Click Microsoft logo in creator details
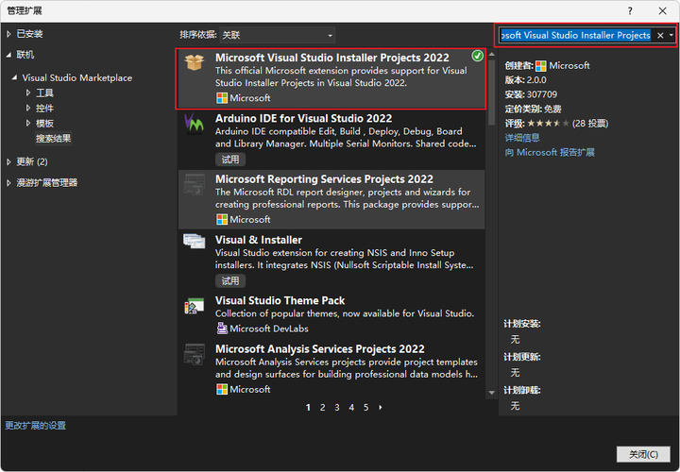The height and width of the screenshot is (472, 680). 541,66
